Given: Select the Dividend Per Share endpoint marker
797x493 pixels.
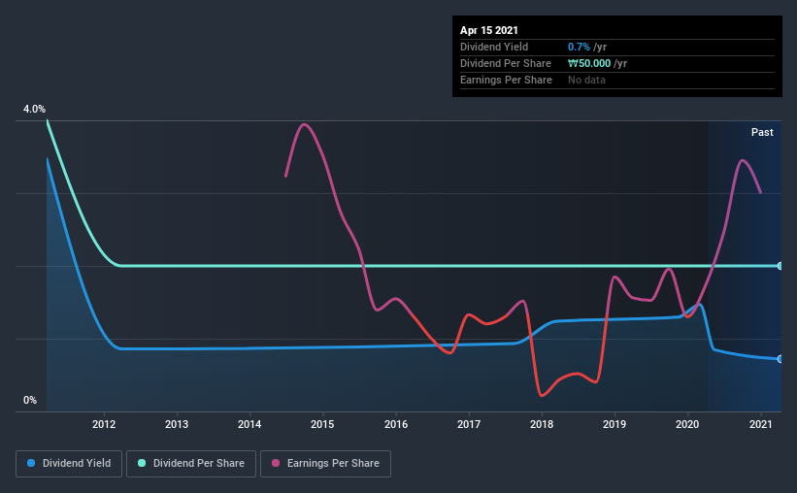Looking at the screenshot, I should coord(780,266).
